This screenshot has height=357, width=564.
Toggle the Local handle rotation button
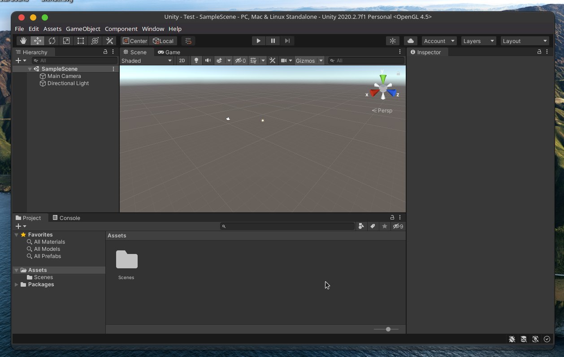163,41
